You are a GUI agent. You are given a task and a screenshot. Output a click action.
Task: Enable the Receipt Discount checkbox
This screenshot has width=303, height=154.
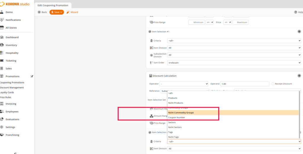pyautogui.click(x=273, y=84)
